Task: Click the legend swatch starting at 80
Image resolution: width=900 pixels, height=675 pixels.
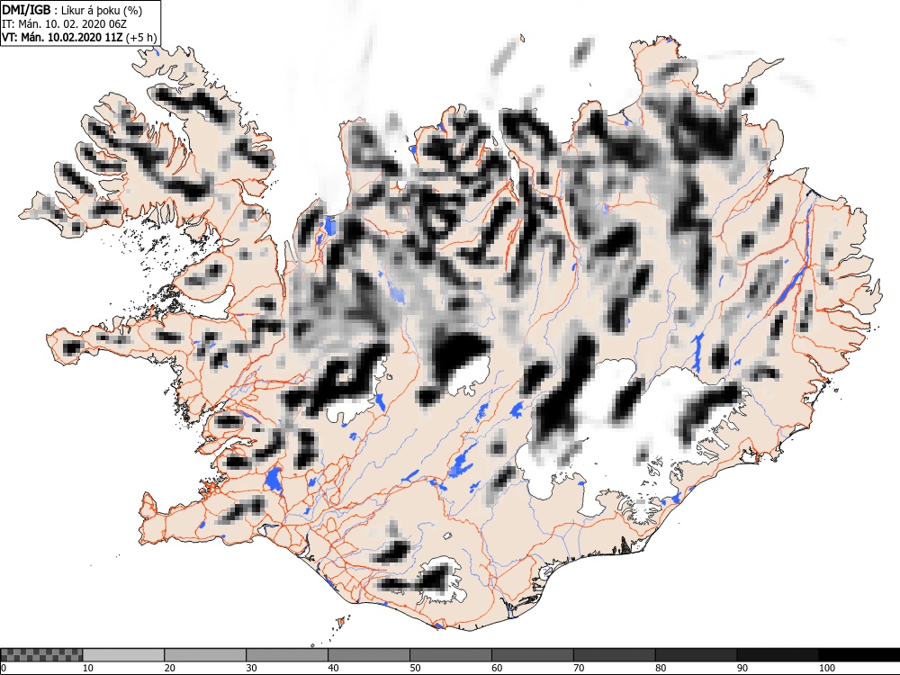Action: click(x=697, y=655)
